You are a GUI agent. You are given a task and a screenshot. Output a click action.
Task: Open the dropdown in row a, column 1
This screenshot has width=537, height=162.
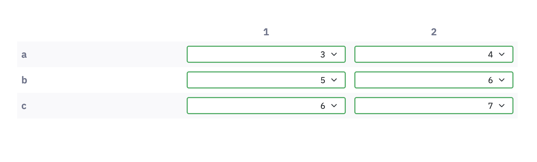(266, 54)
